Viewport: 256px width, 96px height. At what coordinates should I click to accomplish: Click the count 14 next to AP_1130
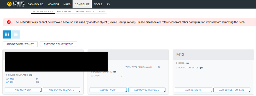[37, 79]
